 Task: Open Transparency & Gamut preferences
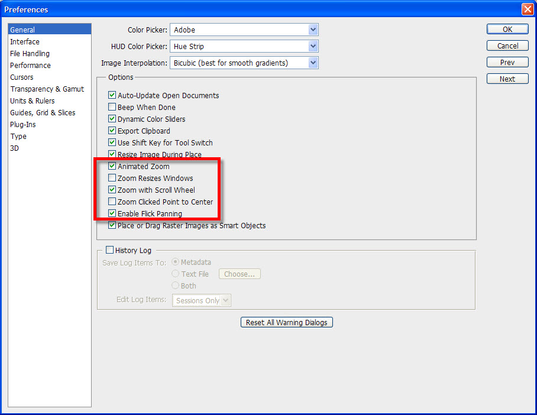tap(47, 89)
